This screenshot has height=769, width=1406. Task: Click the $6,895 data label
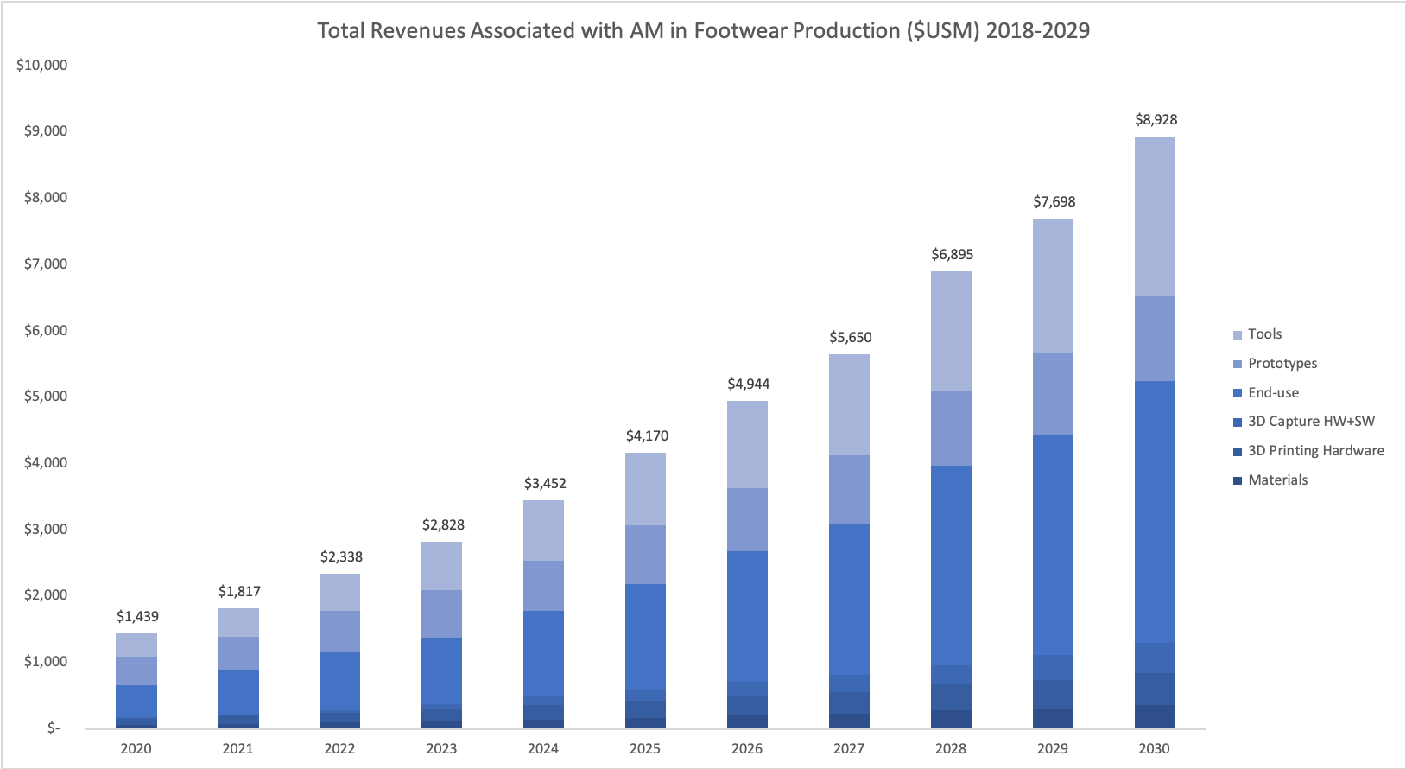952,254
